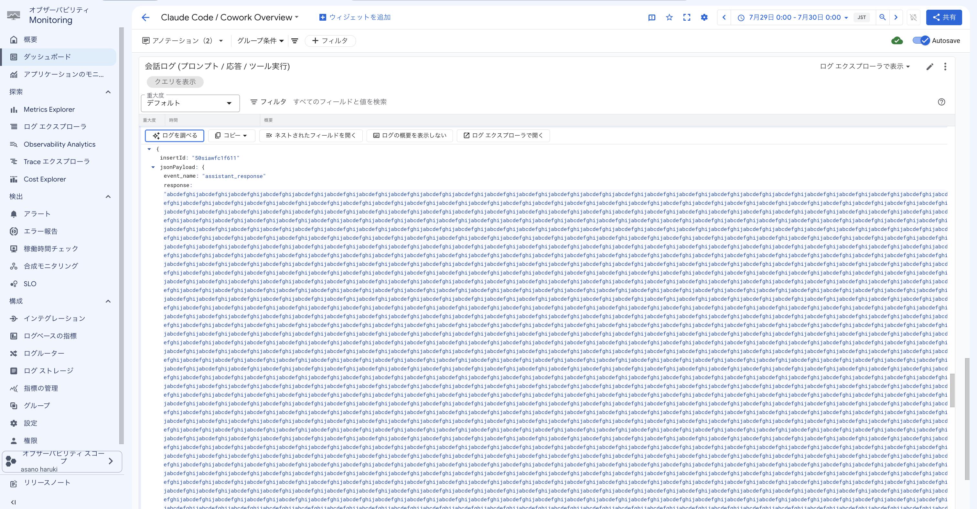
Task: Open 権限 in the side navigation
Action: click(59, 441)
